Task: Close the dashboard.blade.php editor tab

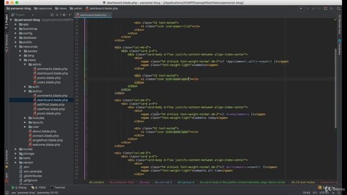Action: click(110, 15)
